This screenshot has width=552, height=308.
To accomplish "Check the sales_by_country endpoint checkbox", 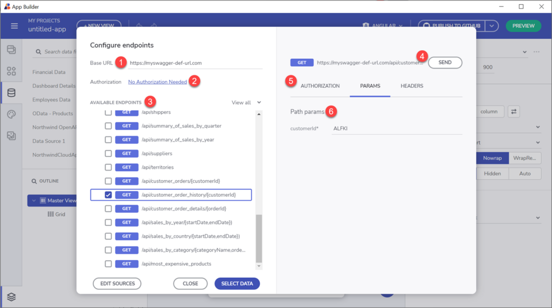I will tap(108, 236).
